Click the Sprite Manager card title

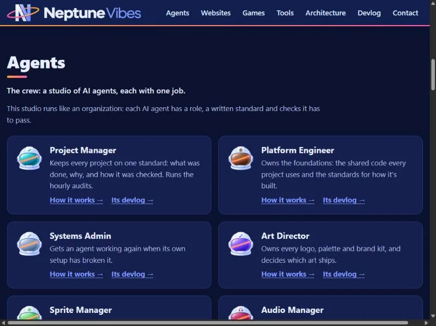[81, 310]
